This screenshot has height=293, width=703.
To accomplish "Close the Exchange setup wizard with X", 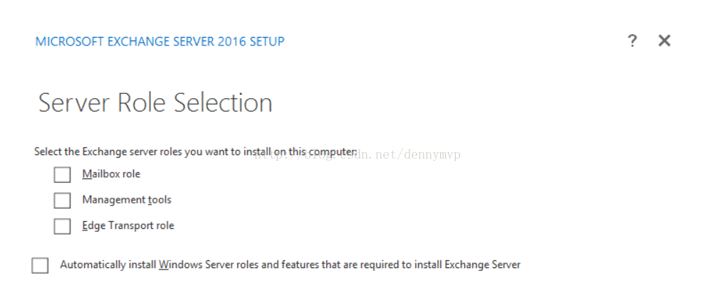I will coord(664,41).
